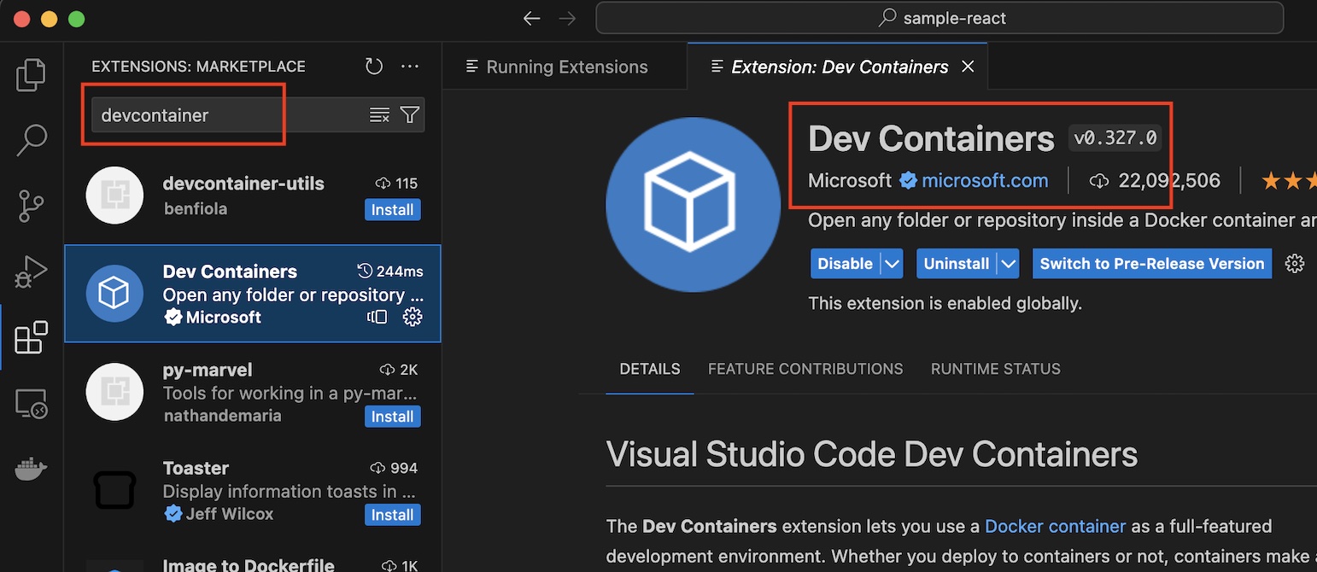Click the large Dev Containers cube logo

[693, 205]
